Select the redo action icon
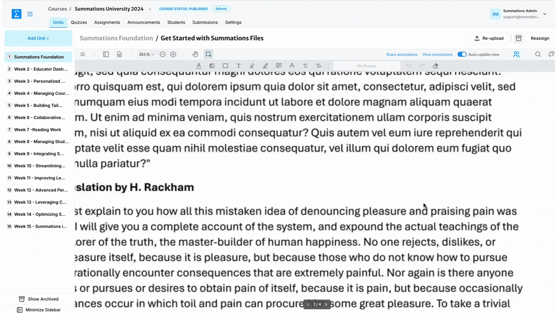The height and width of the screenshot is (313, 557). click(422, 66)
